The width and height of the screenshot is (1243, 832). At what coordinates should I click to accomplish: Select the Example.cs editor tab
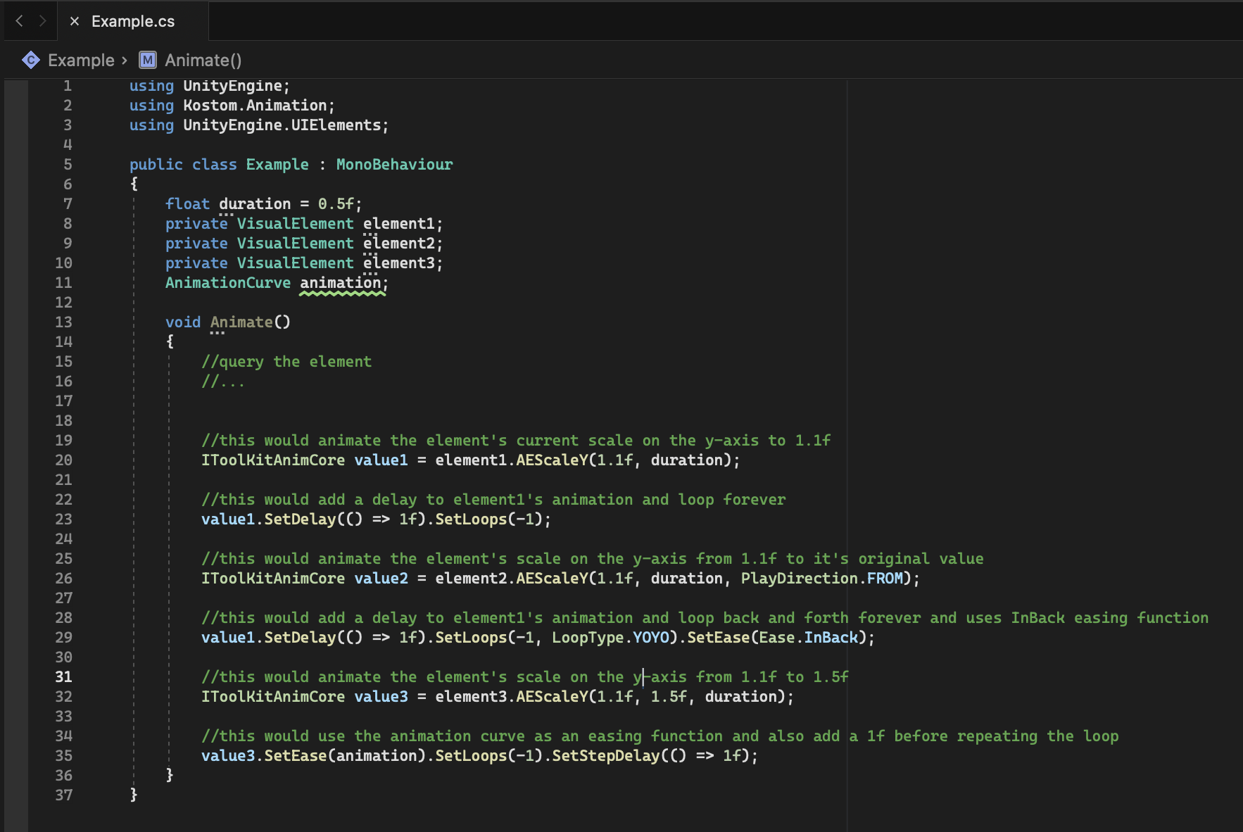[x=133, y=21]
